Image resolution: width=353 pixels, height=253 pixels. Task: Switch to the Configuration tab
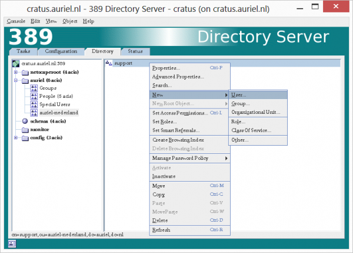pos(61,51)
